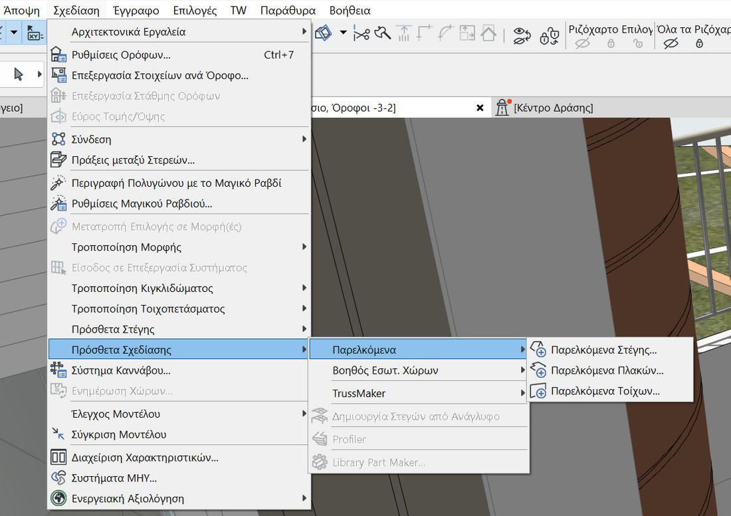Lock layers under Όλα τα Ριζόχαρτα

tap(699, 44)
